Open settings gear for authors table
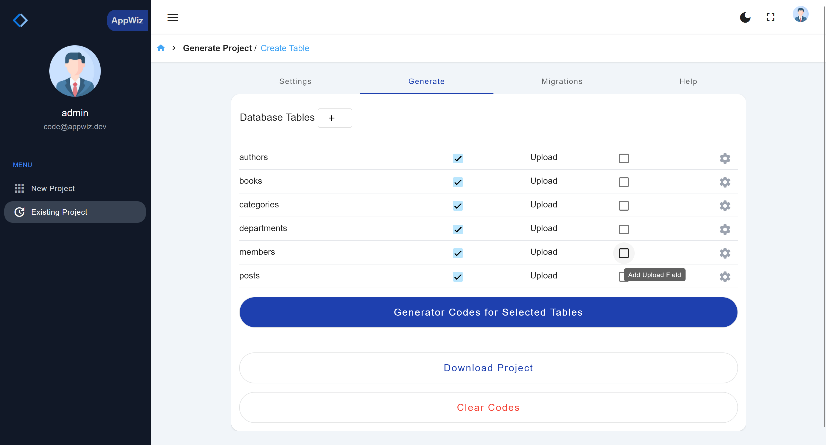 click(725, 158)
